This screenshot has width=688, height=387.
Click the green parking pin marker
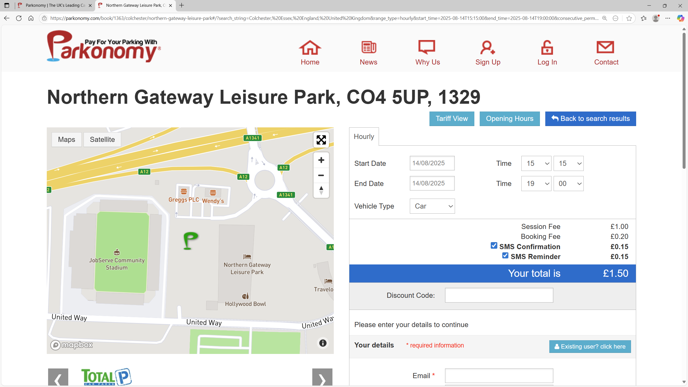tap(191, 241)
